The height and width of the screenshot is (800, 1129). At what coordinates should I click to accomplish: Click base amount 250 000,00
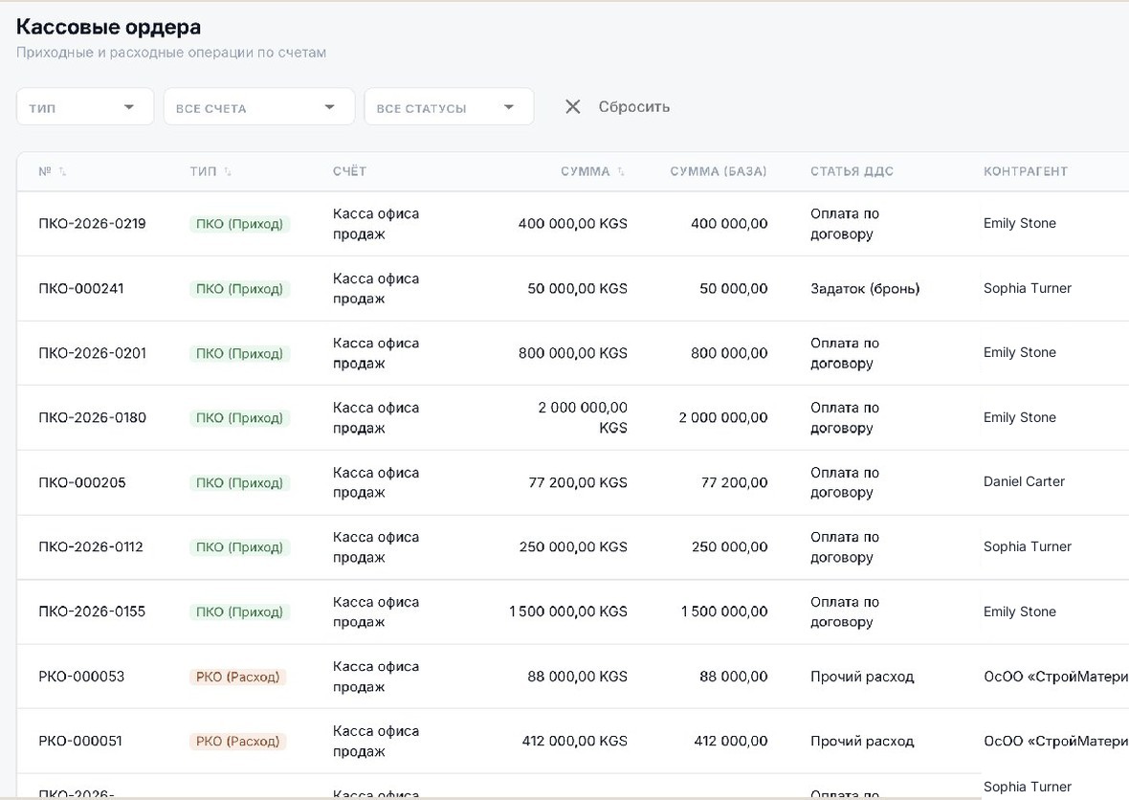[x=729, y=546]
